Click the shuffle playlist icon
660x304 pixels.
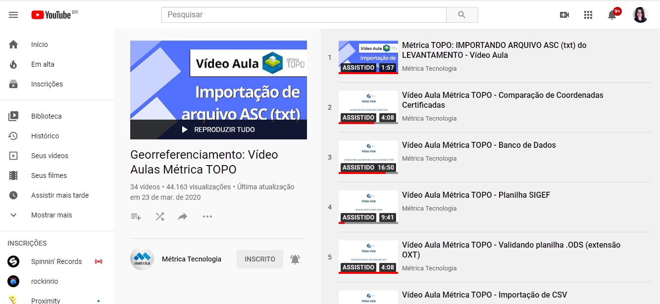pyautogui.click(x=160, y=217)
